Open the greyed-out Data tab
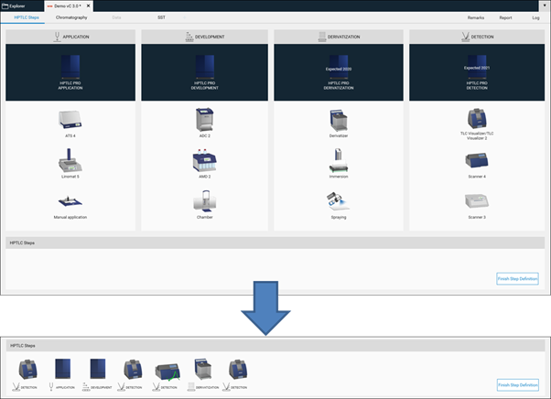The height and width of the screenshot is (399, 551). pyautogui.click(x=116, y=17)
